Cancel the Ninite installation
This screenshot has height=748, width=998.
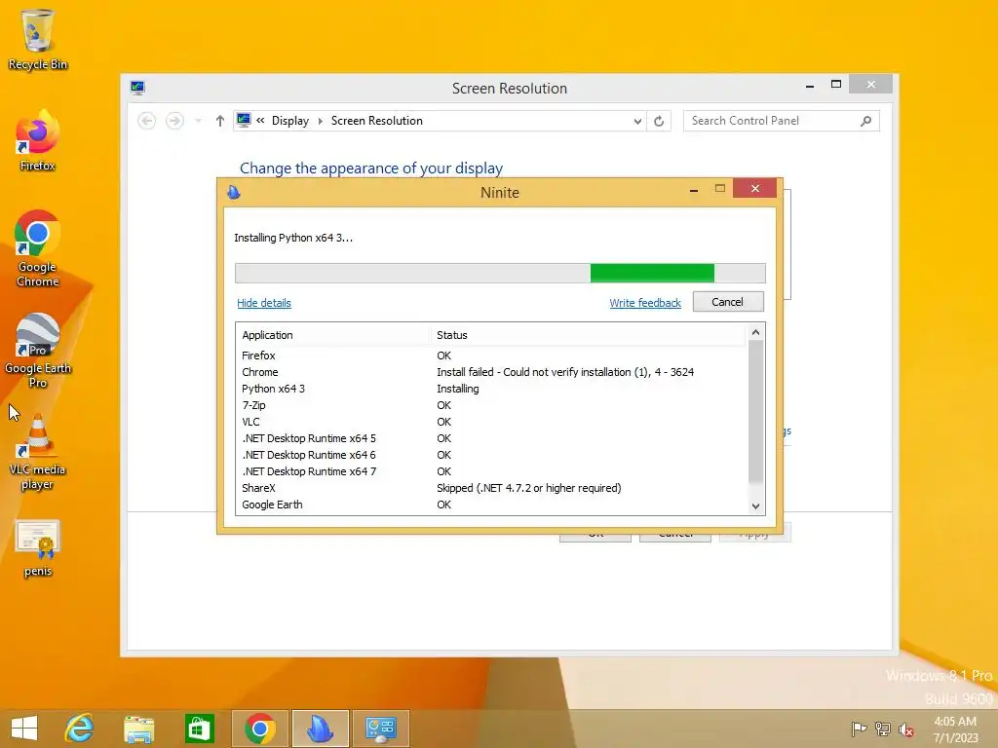click(727, 302)
